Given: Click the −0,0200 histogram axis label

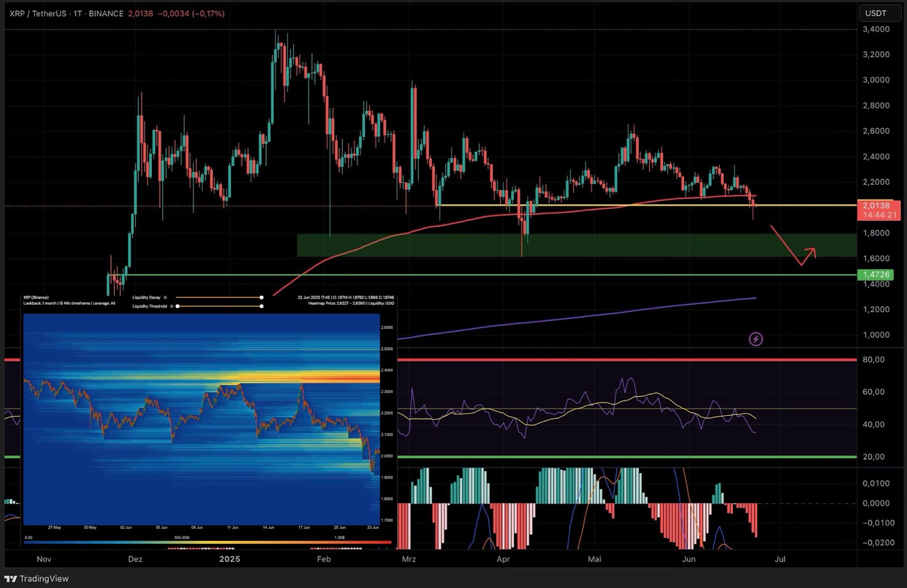Looking at the screenshot, I should [x=878, y=543].
